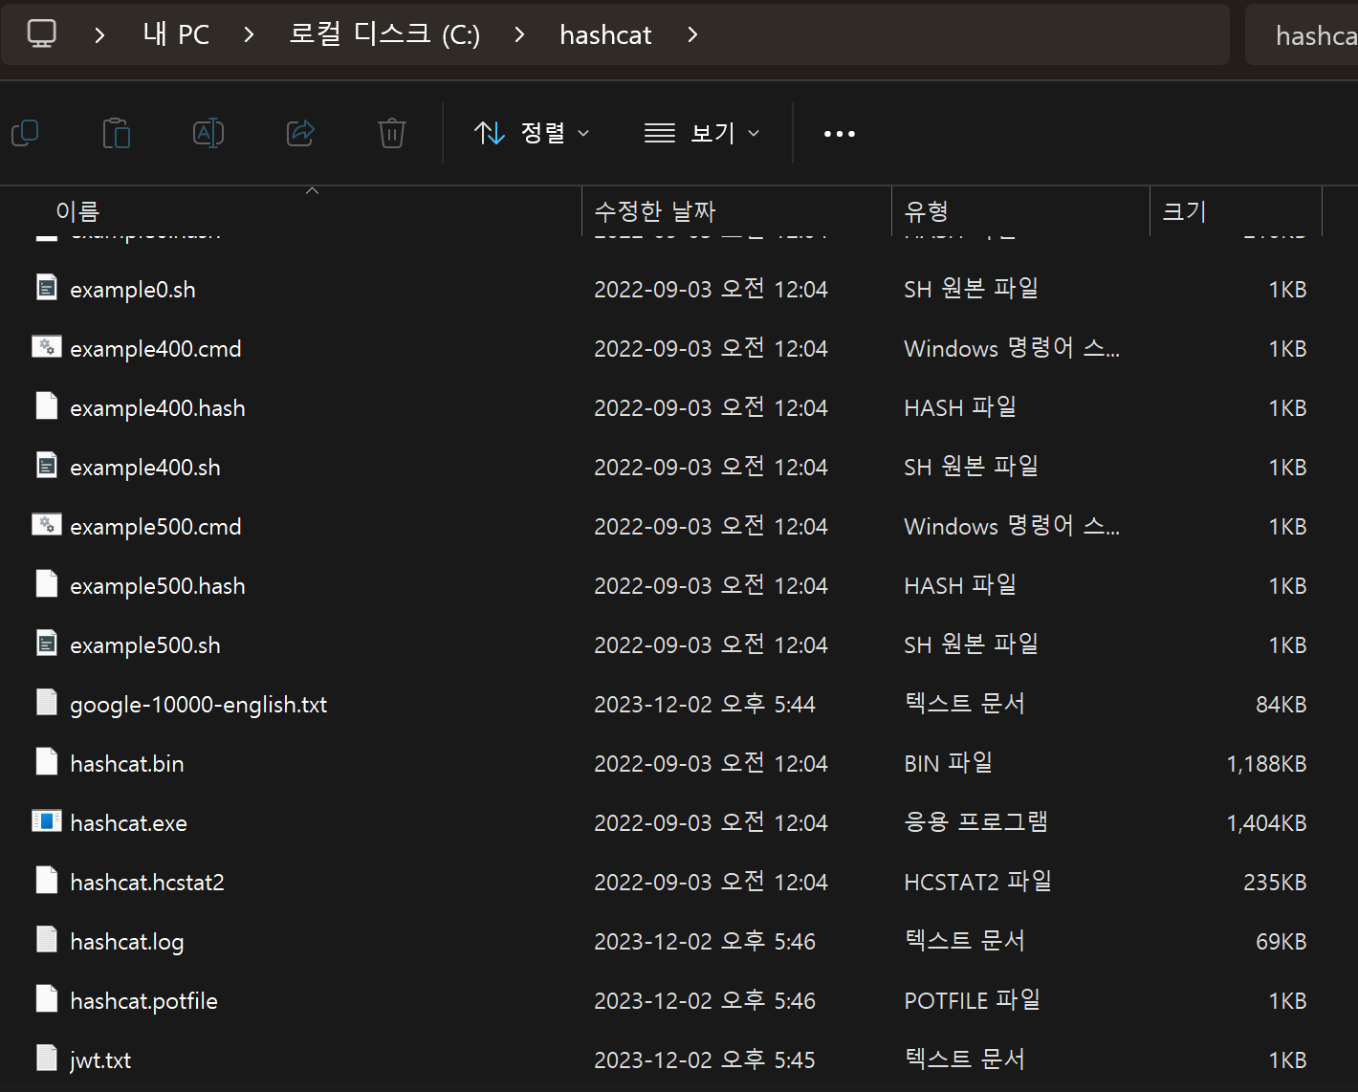Expand chevron after the PC monitor icon

[x=99, y=35]
